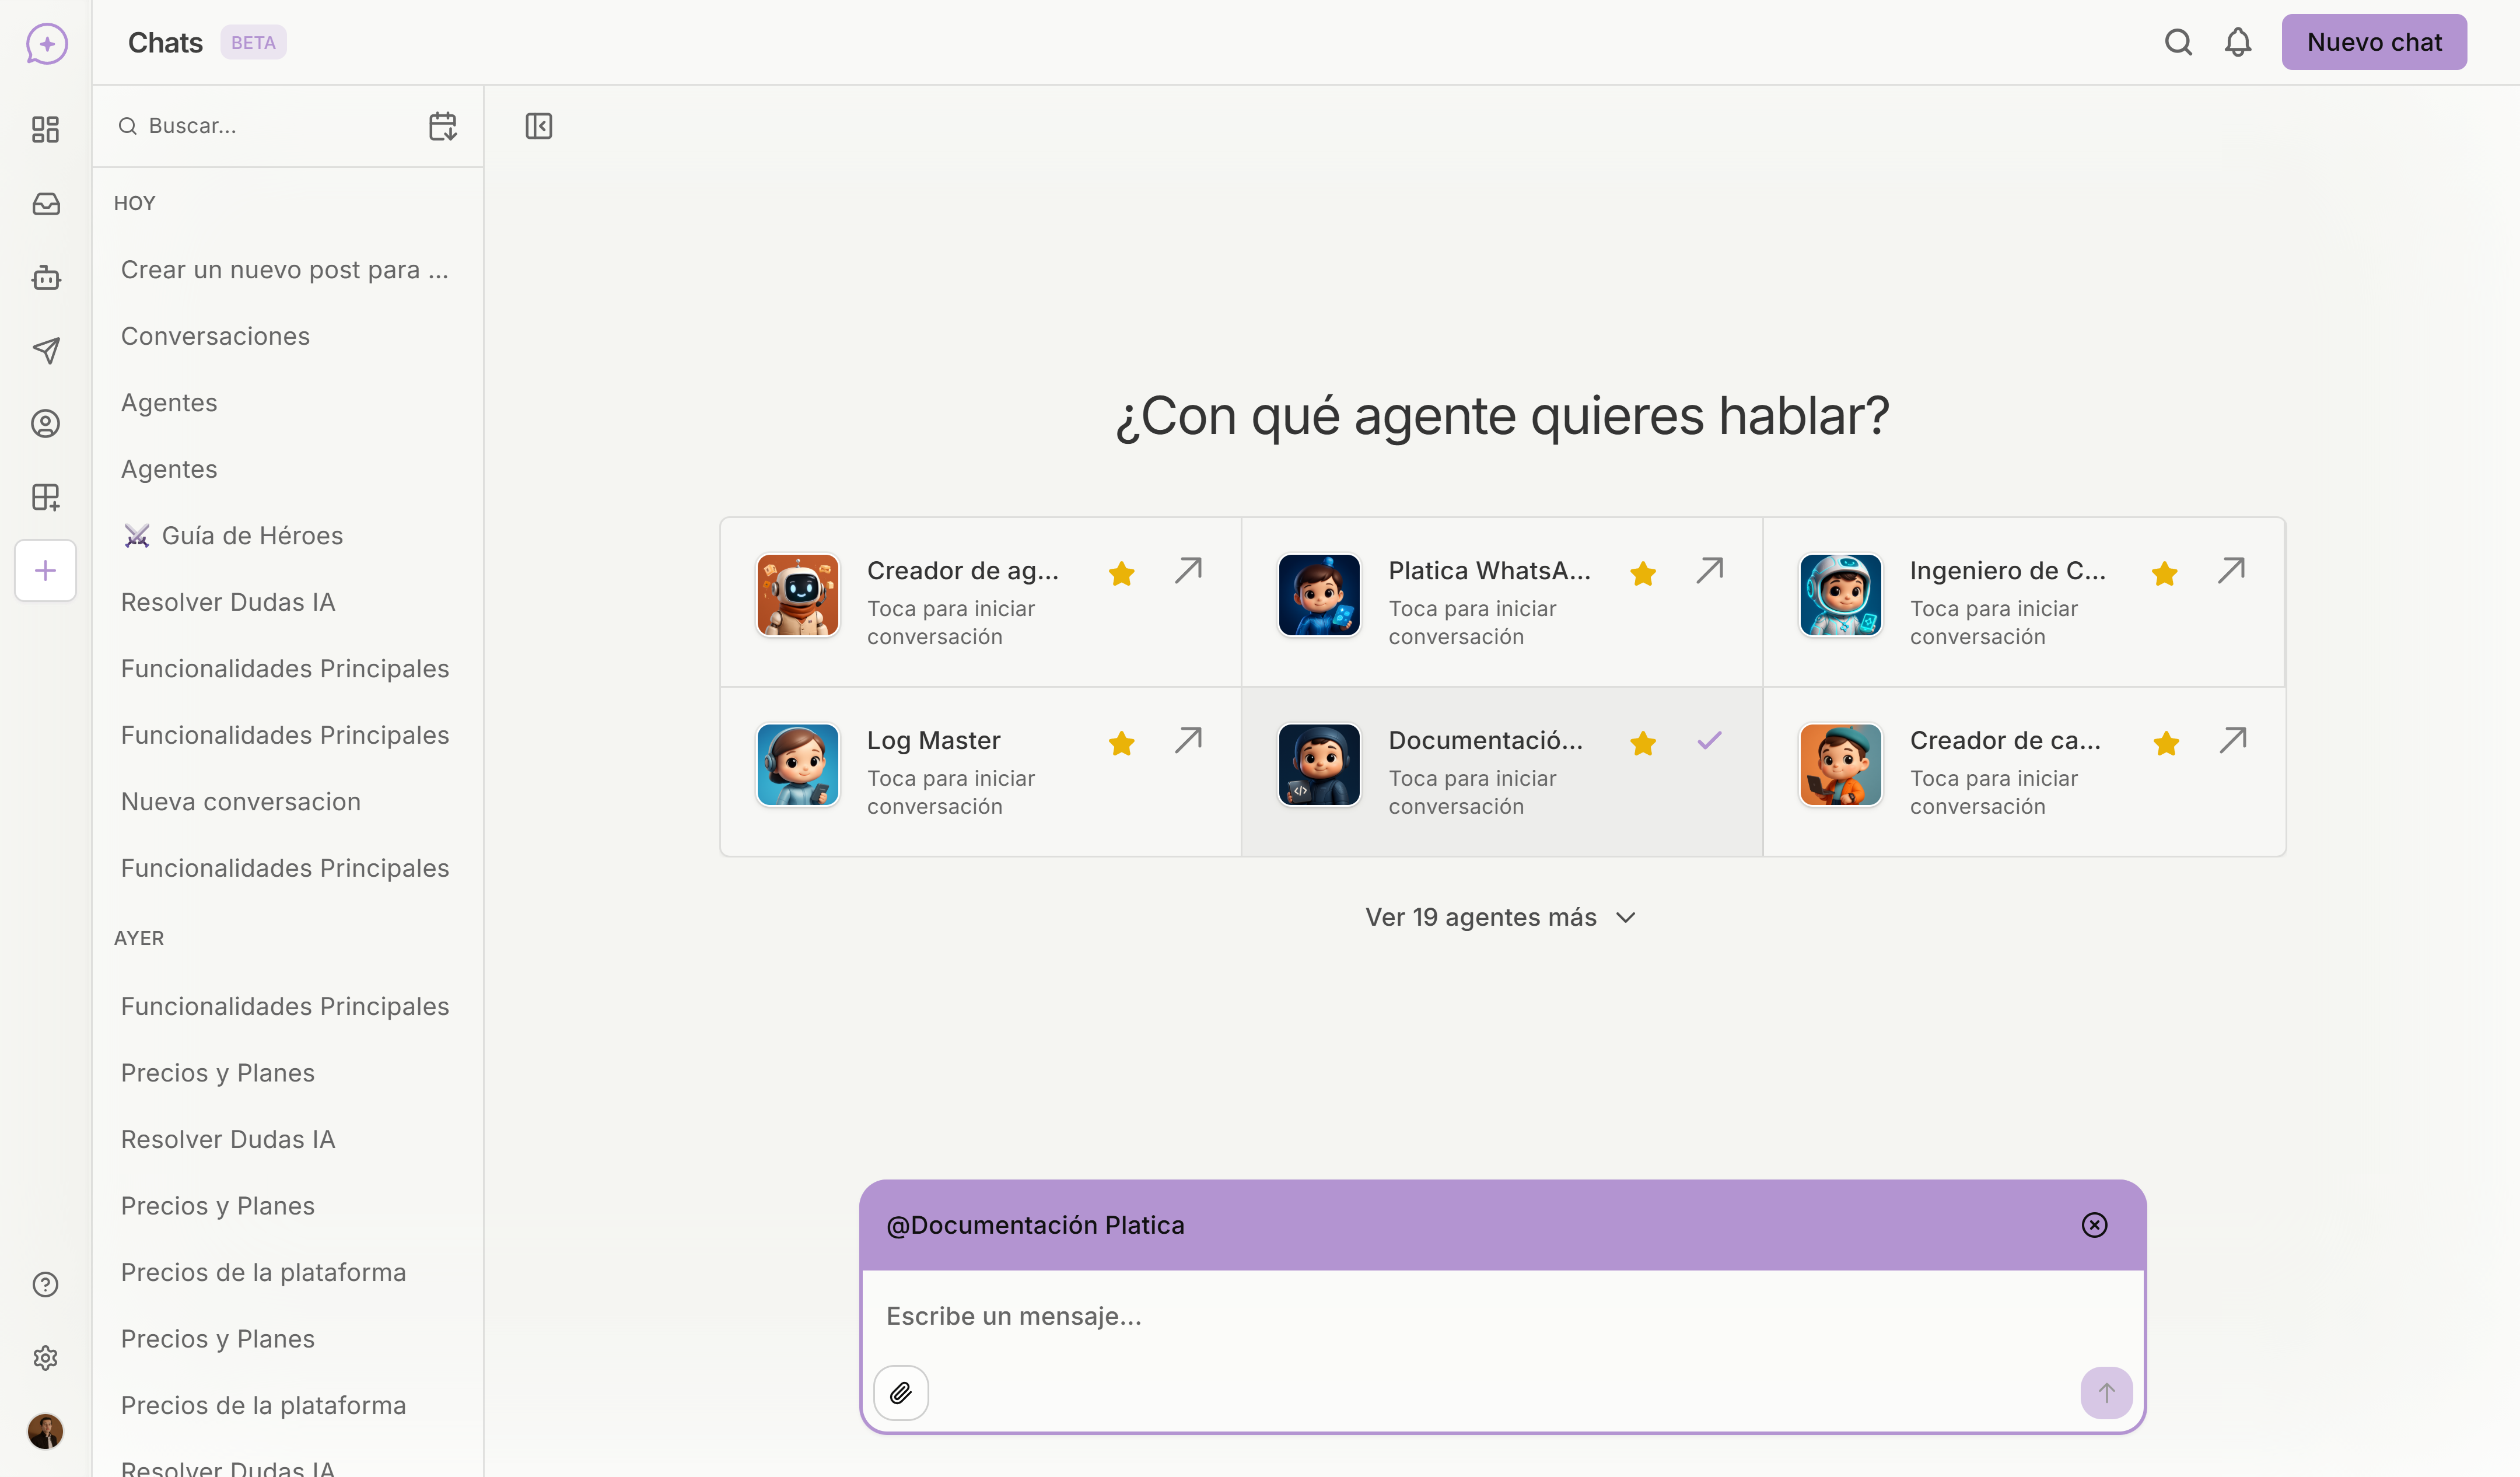This screenshot has height=1477, width=2520.
Task: Remove the @Documentación Platica mention
Action: click(2095, 1224)
